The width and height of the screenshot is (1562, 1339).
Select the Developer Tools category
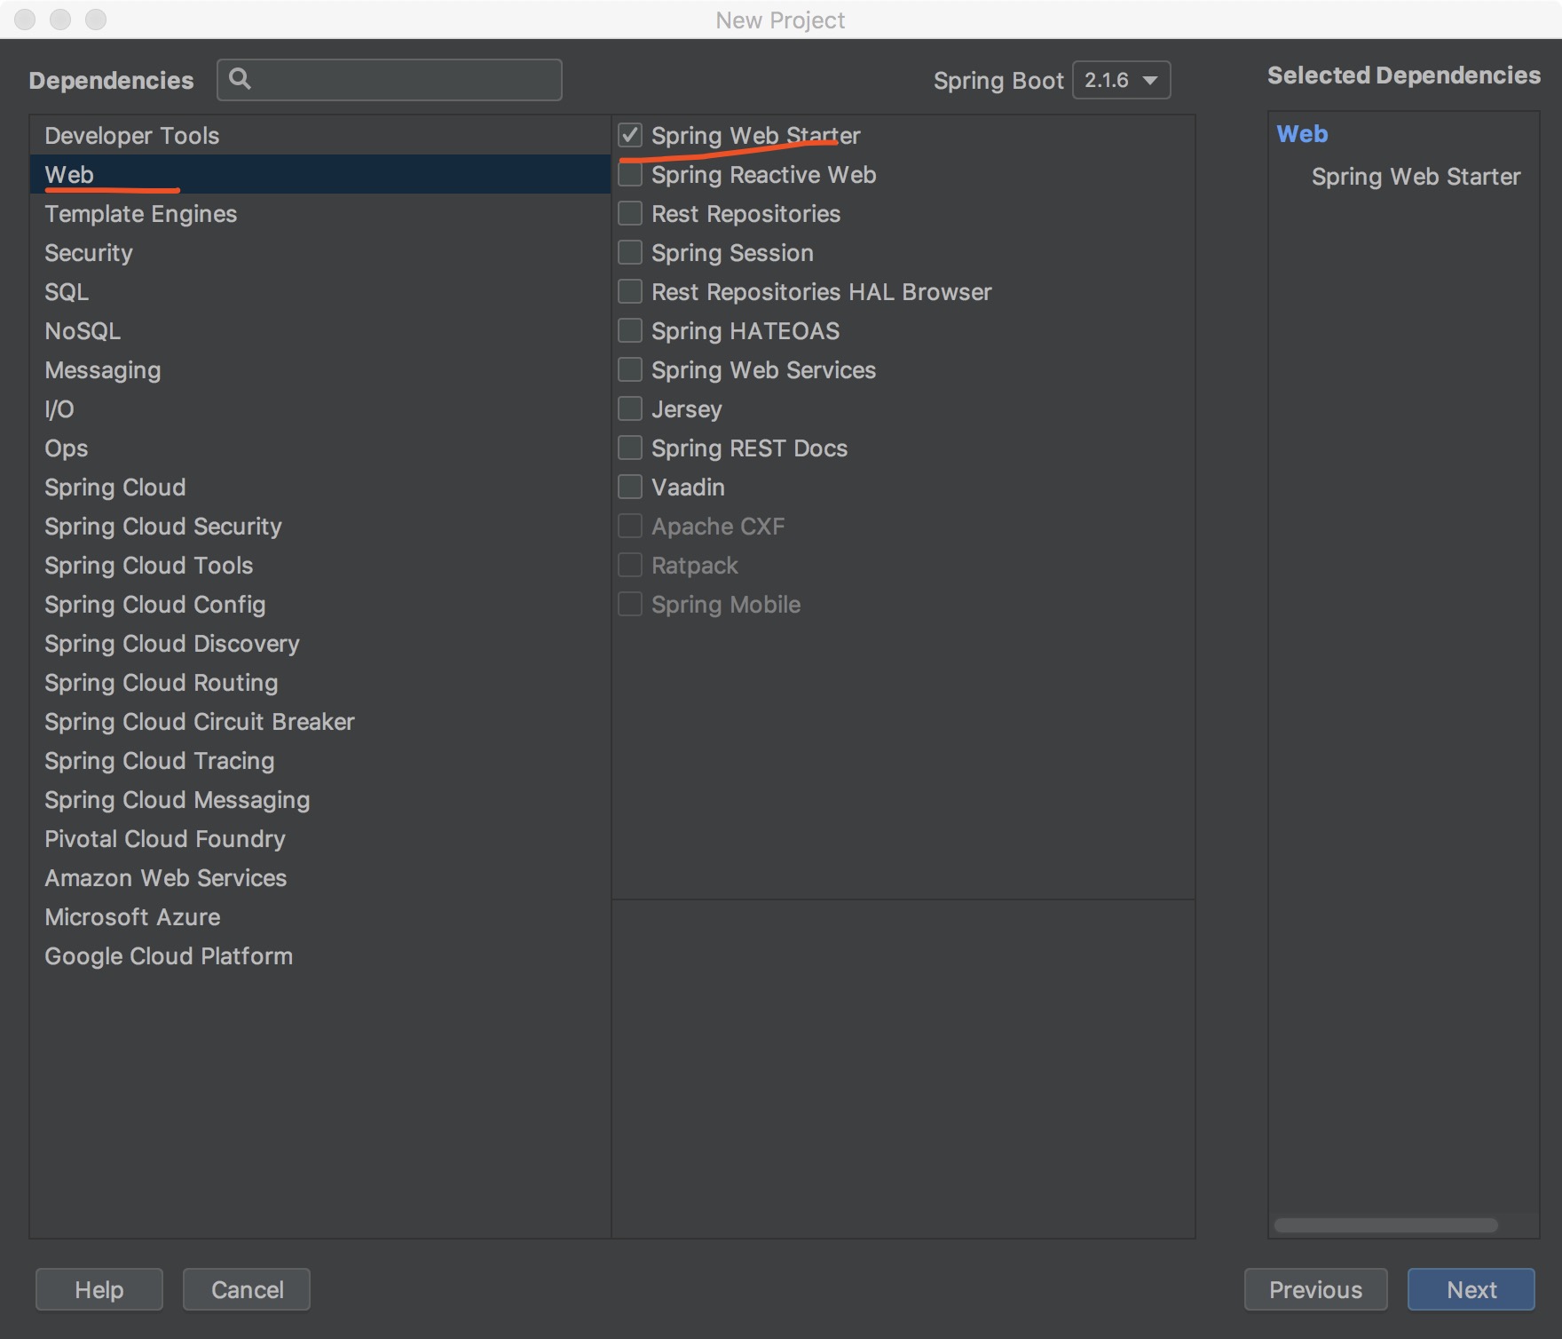pos(132,136)
